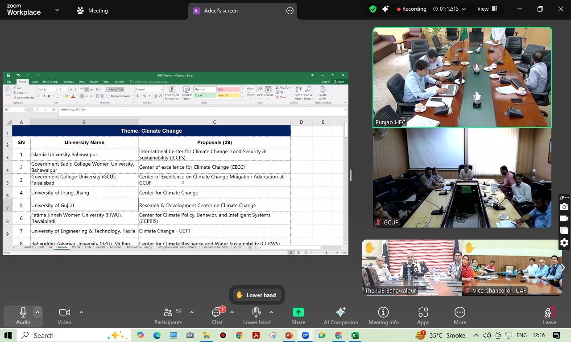
Task: Expand audio options arrow next to Audio
Action: point(37,312)
